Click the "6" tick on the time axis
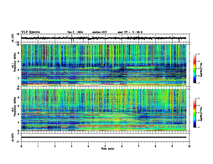The image size is (213, 164). tap(122, 146)
